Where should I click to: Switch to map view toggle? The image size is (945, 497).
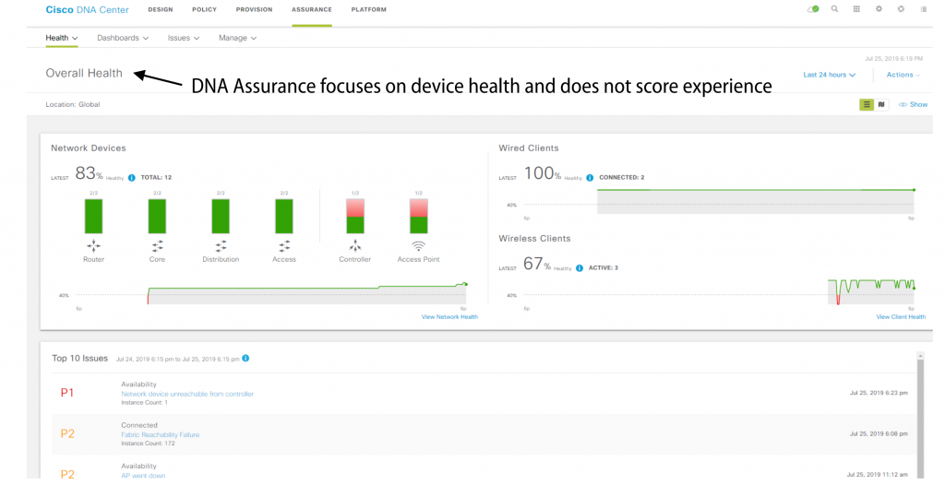pos(881,105)
